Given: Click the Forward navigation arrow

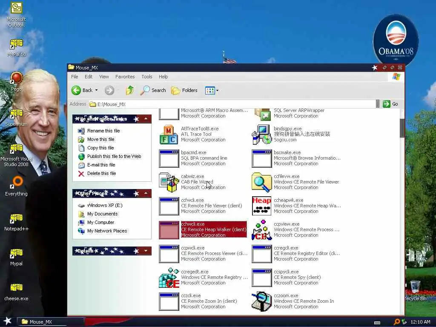Looking at the screenshot, I should pyautogui.click(x=109, y=90).
